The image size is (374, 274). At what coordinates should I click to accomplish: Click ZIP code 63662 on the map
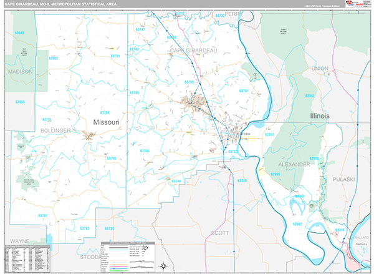click(53, 58)
